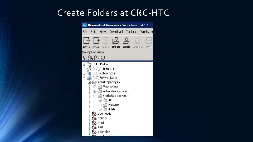This screenshot has width=253, height=142.
Task: Open the Toolbox menu
Action: (x=131, y=32)
